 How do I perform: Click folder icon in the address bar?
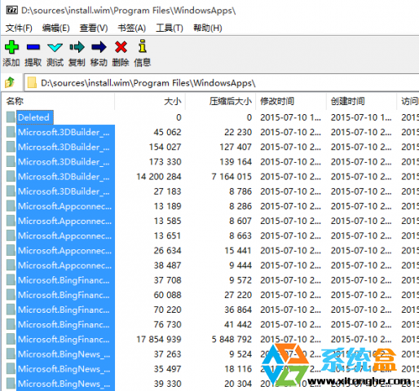click(x=32, y=82)
